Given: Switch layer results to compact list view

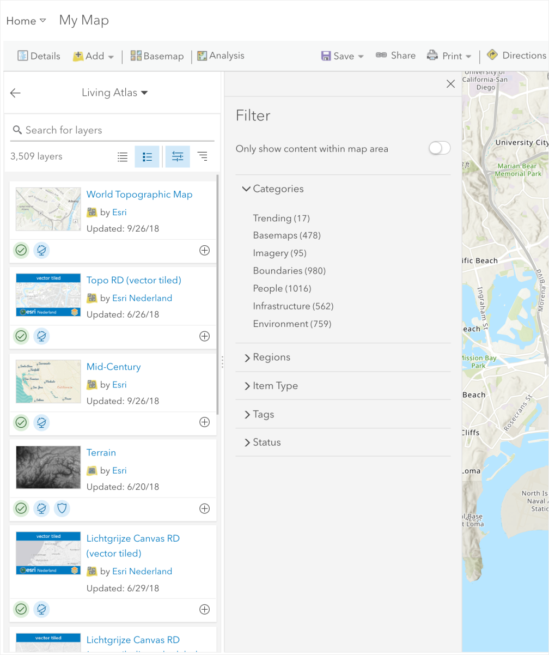Looking at the screenshot, I should pos(122,156).
